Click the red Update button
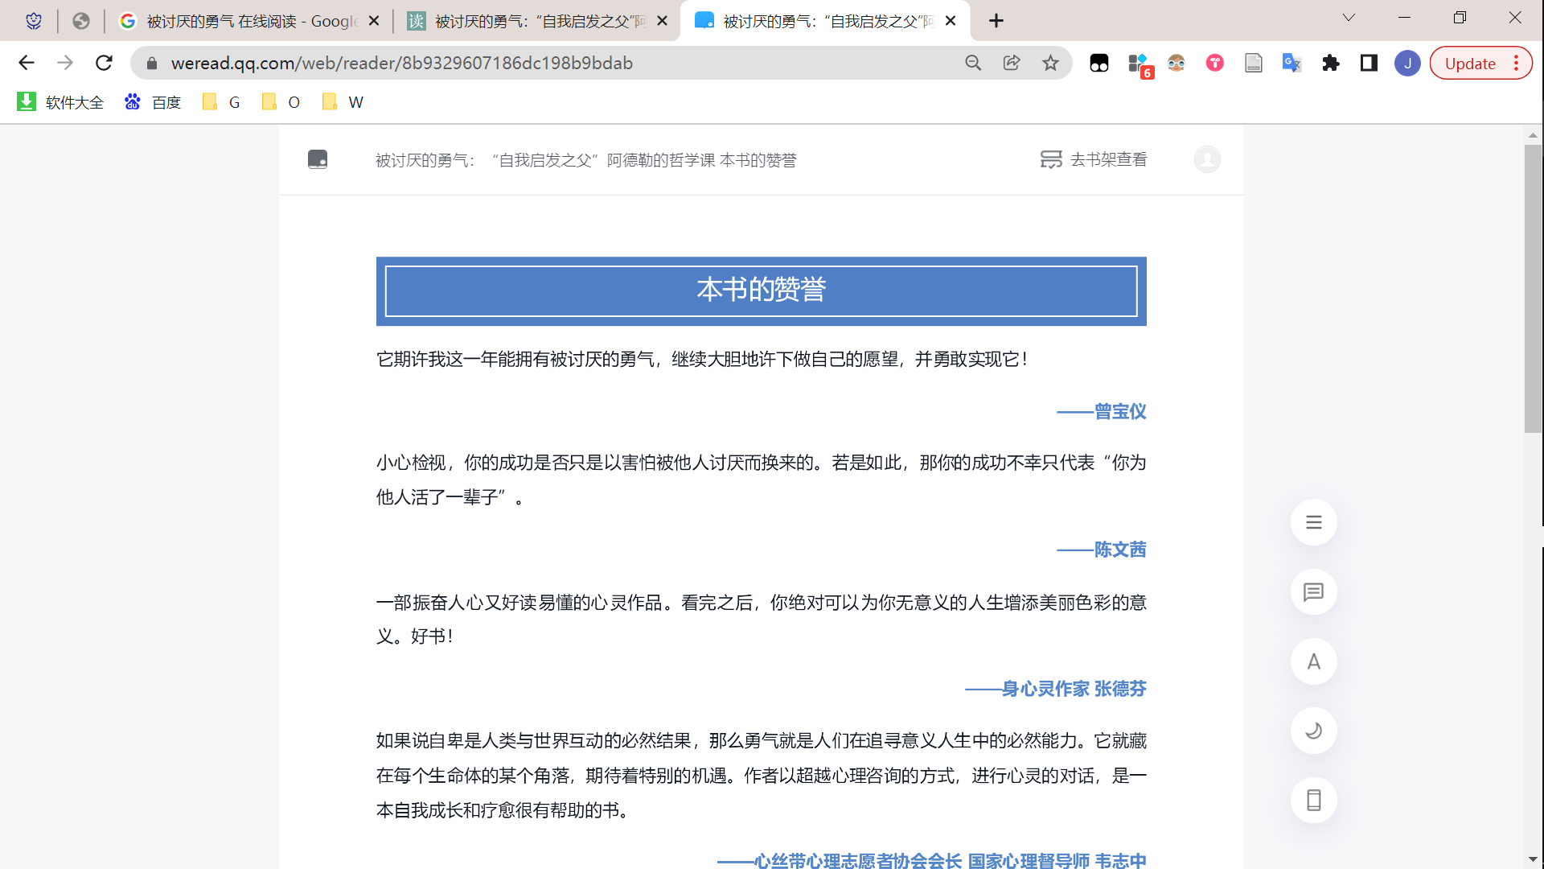 [1470, 64]
